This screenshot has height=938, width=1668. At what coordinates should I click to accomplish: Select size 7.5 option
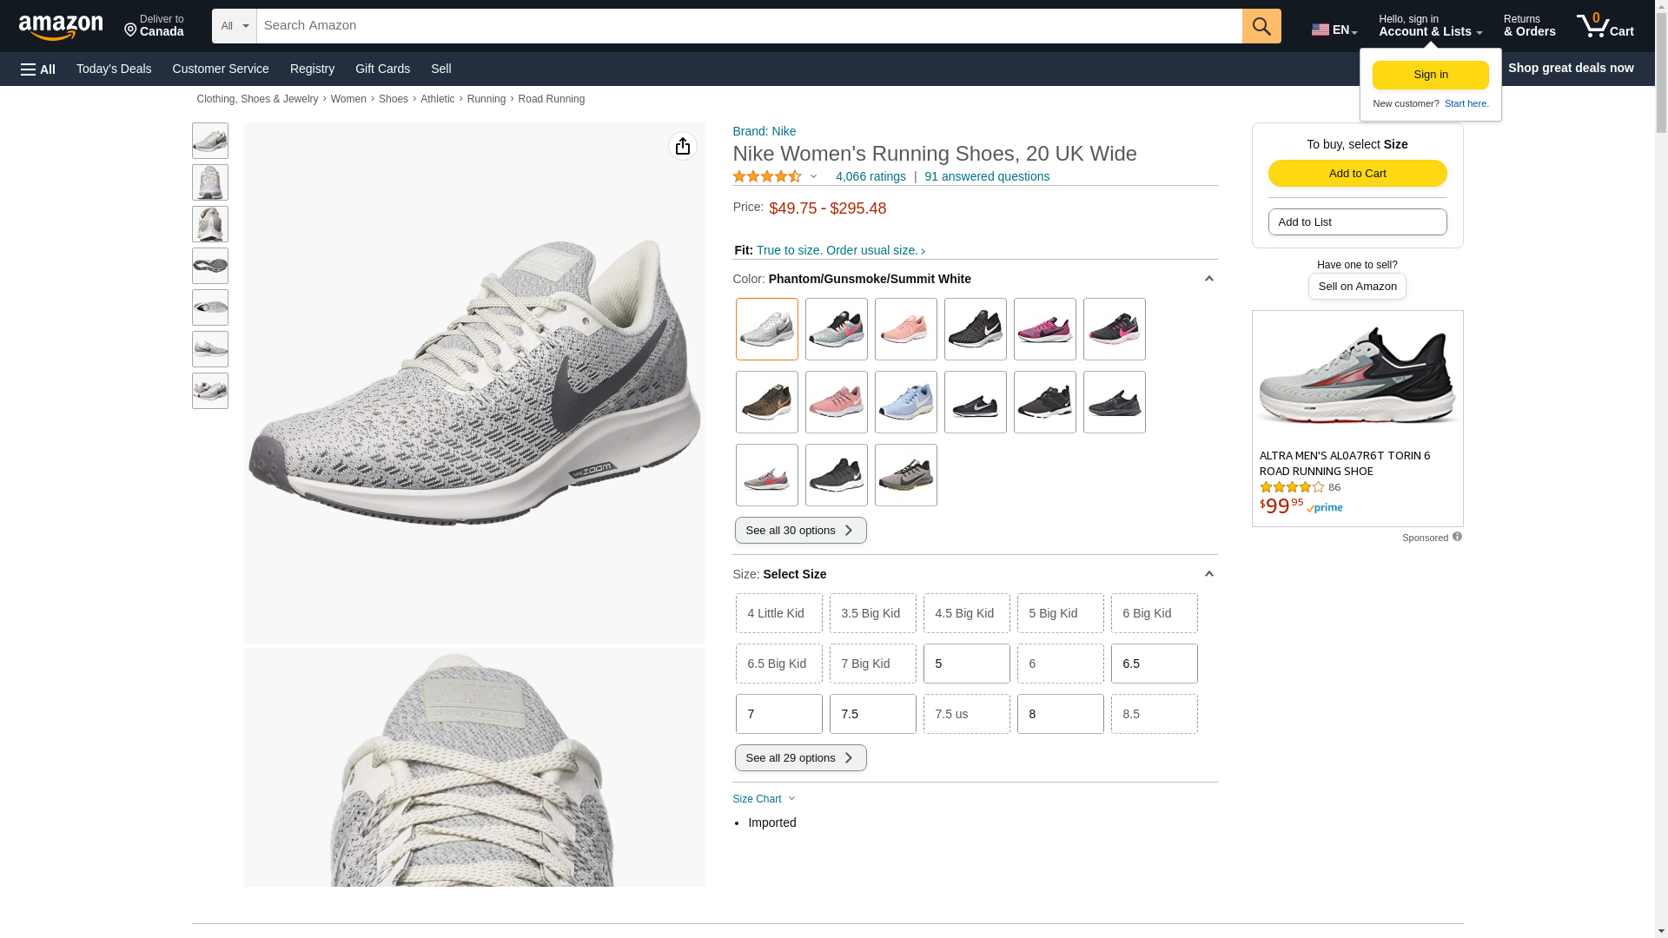(x=872, y=714)
